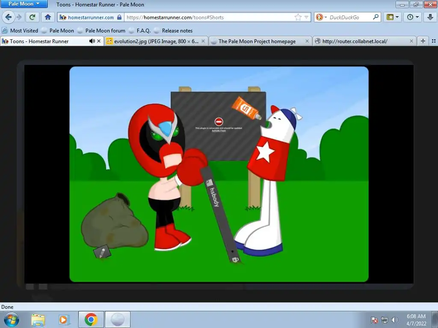Close the Pale Moon Project homepage tab
The height and width of the screenshot is (328, 438).
[307, 41]
